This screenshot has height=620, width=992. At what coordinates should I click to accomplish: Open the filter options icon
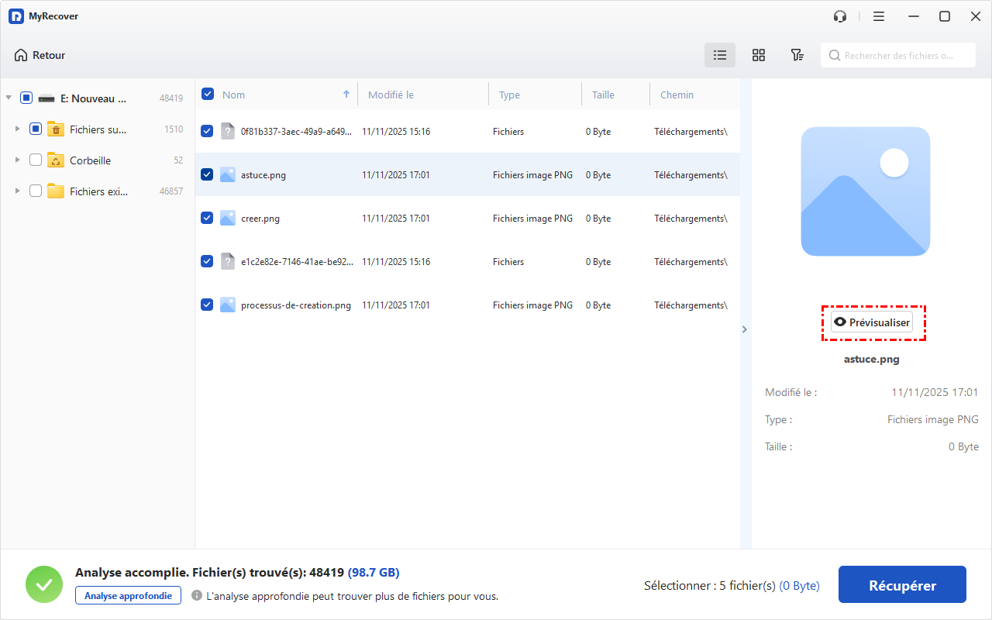(797, 55)
